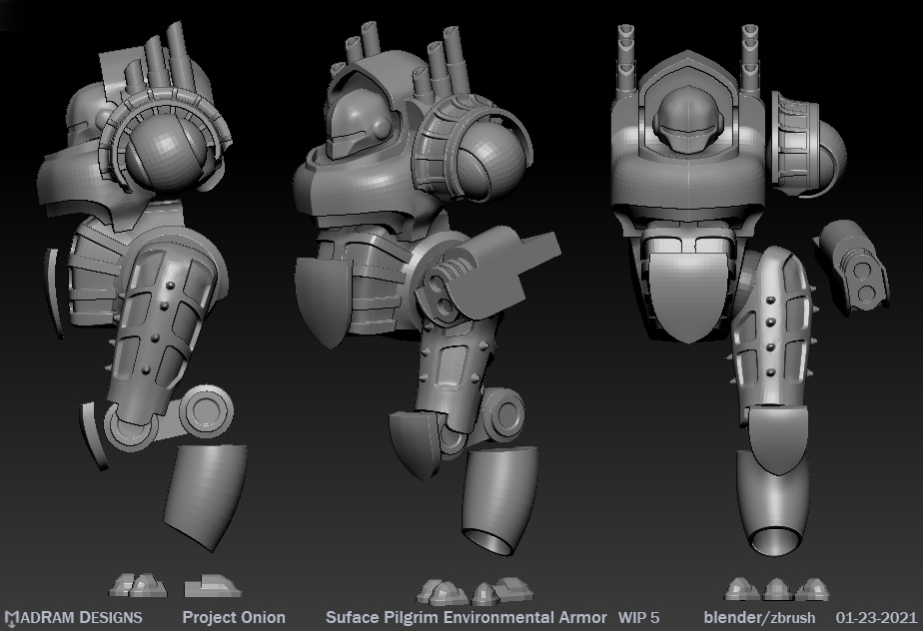Screen dimensions: 923x631
Task: Click the lower leg boot of left model
Action: [x=205, y=491]
